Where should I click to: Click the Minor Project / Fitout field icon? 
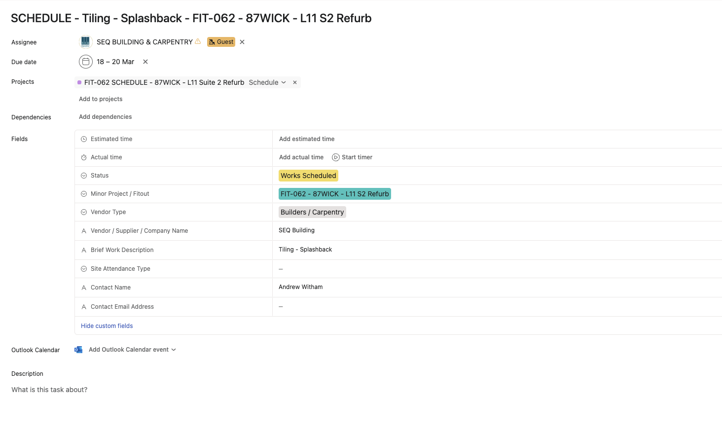[x=84, y=194]
